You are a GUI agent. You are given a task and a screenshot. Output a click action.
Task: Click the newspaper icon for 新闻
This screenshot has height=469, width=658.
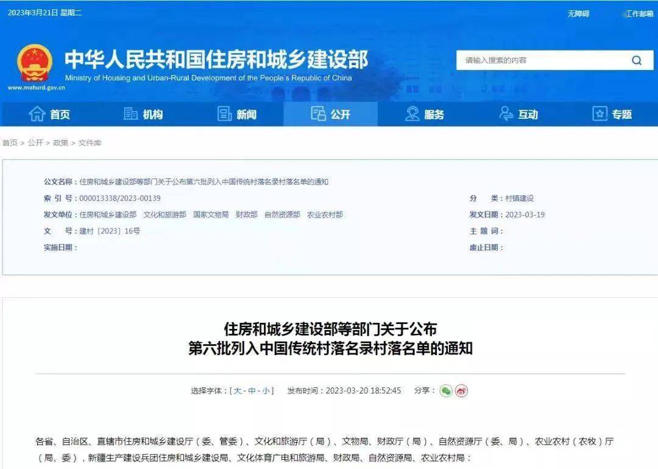pos(225,114)
